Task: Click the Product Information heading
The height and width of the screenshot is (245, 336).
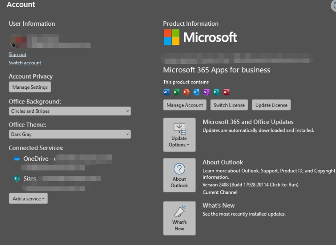Action: [x=191, y=24]
